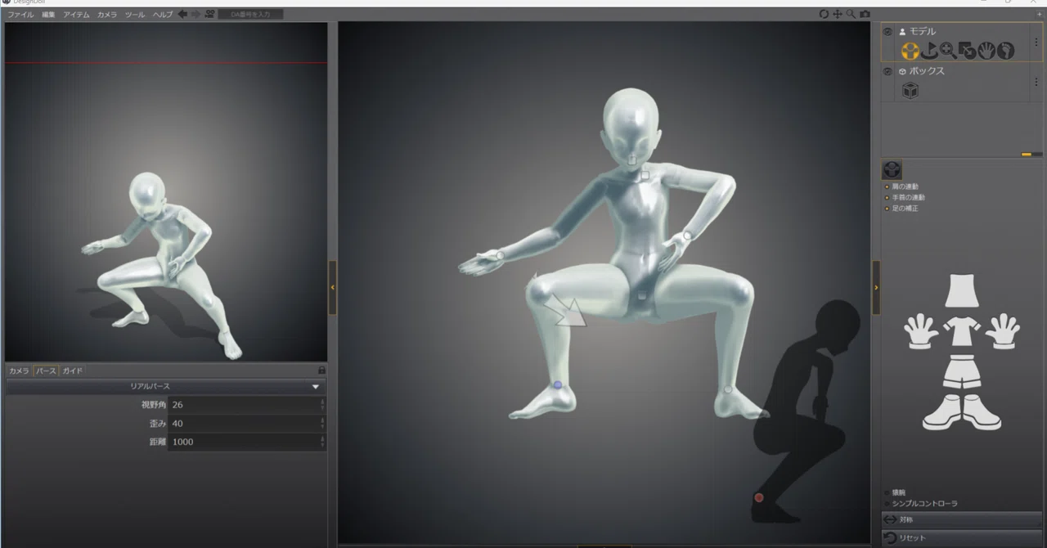This screenshot has height=548, width=1047.
Task: Toggle 猿腕 option
Action: tap(887, 492)
